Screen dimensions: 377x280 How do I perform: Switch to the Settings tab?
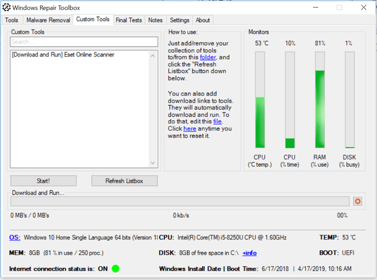click(180, 20)
